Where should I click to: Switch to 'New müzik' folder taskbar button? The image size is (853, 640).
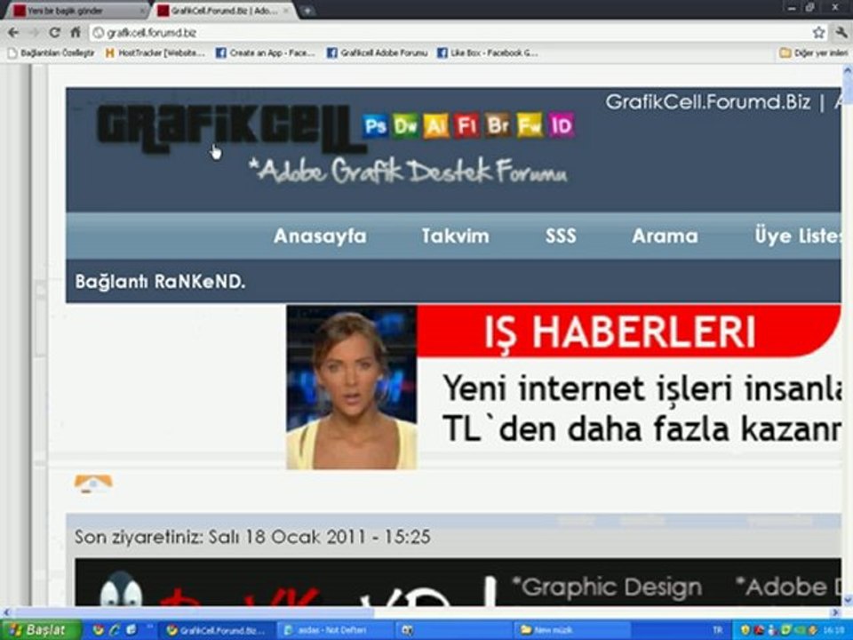click(x=571, y=630)
